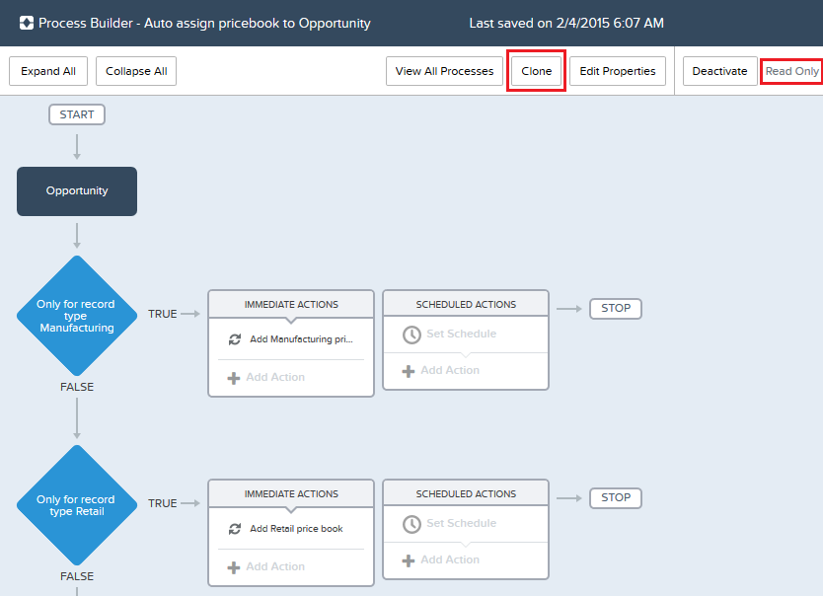Open Set Schedule clock icon for Manufacturing branch
The image size is (823, 596).
(411, 335)
